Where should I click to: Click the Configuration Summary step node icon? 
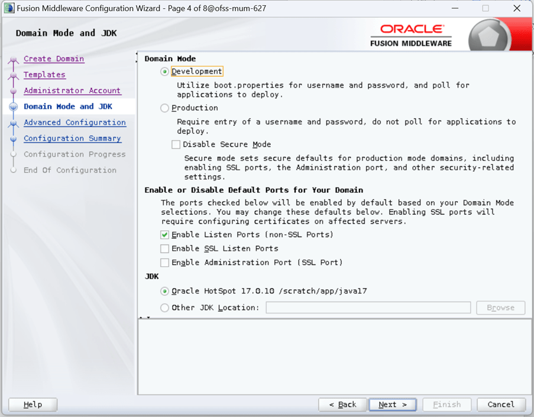tap(14, 139)
